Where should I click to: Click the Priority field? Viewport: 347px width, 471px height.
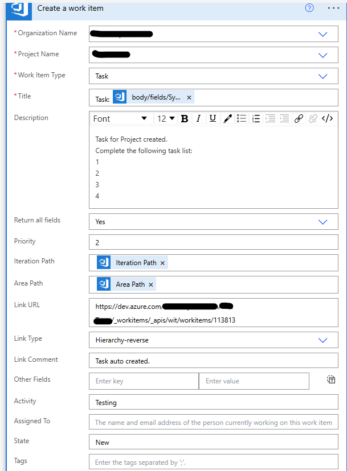click(x=213, y=242)
